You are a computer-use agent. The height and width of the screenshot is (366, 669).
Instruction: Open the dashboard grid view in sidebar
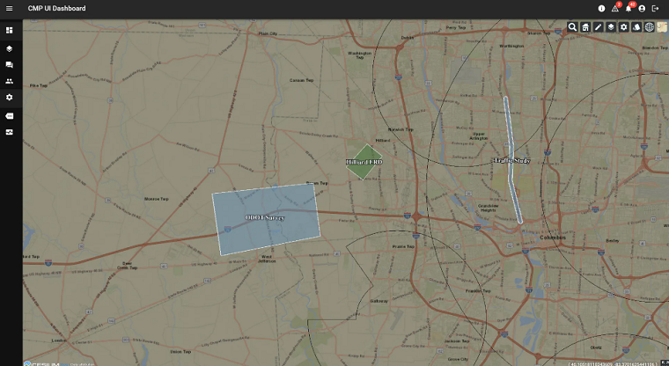(10, 30)
